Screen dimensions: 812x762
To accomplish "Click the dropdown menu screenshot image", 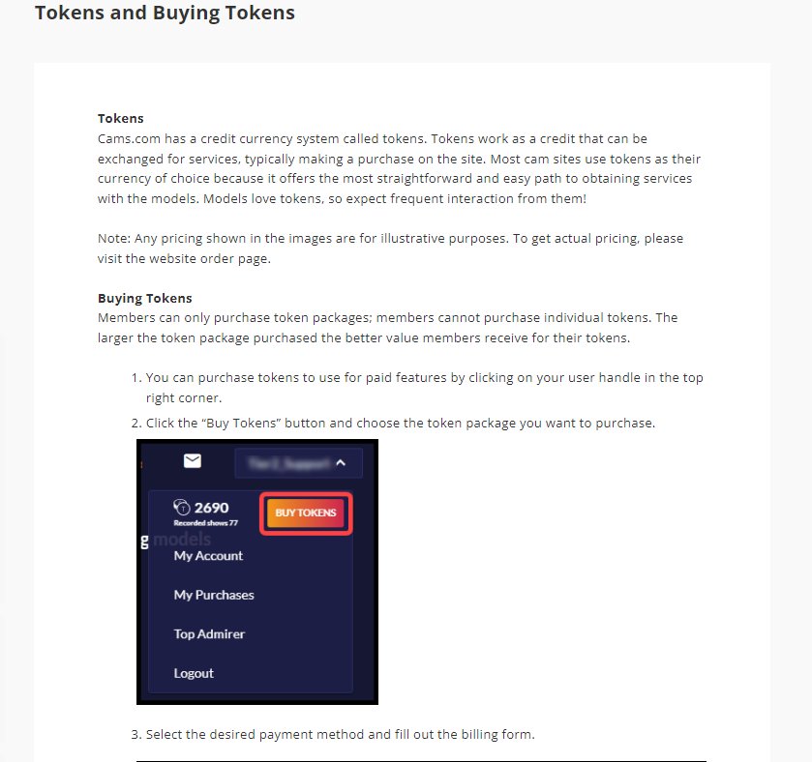I will pos(257,571).
